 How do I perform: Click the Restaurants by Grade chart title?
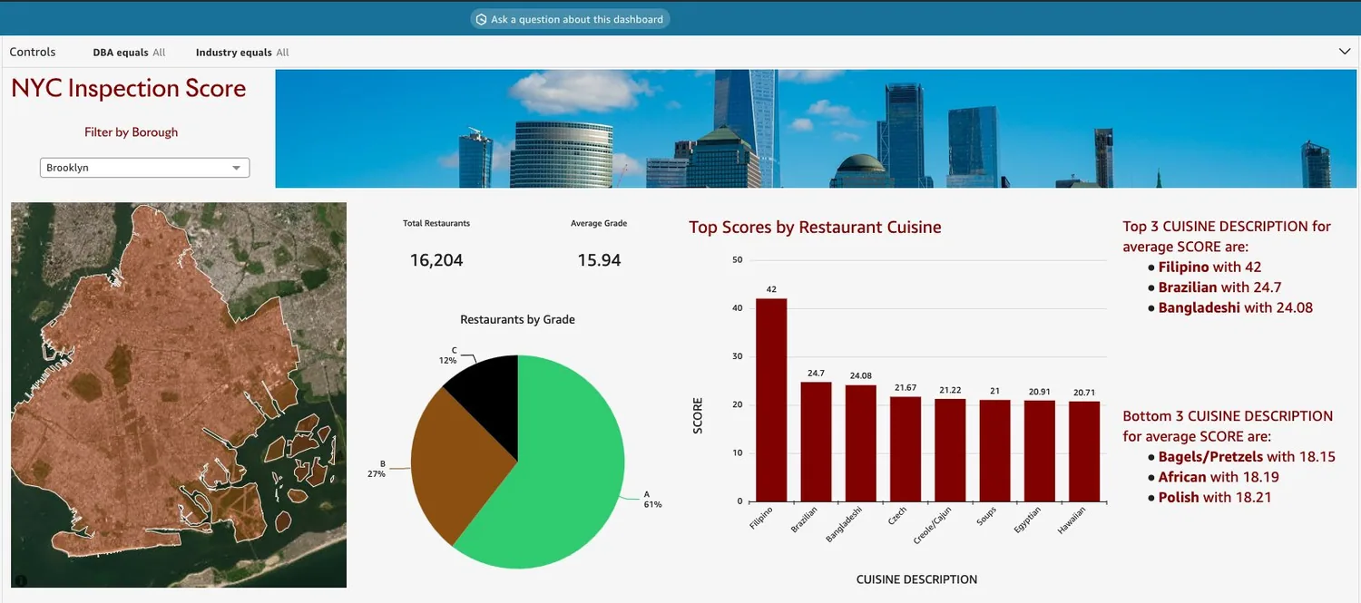pos(517,319)
